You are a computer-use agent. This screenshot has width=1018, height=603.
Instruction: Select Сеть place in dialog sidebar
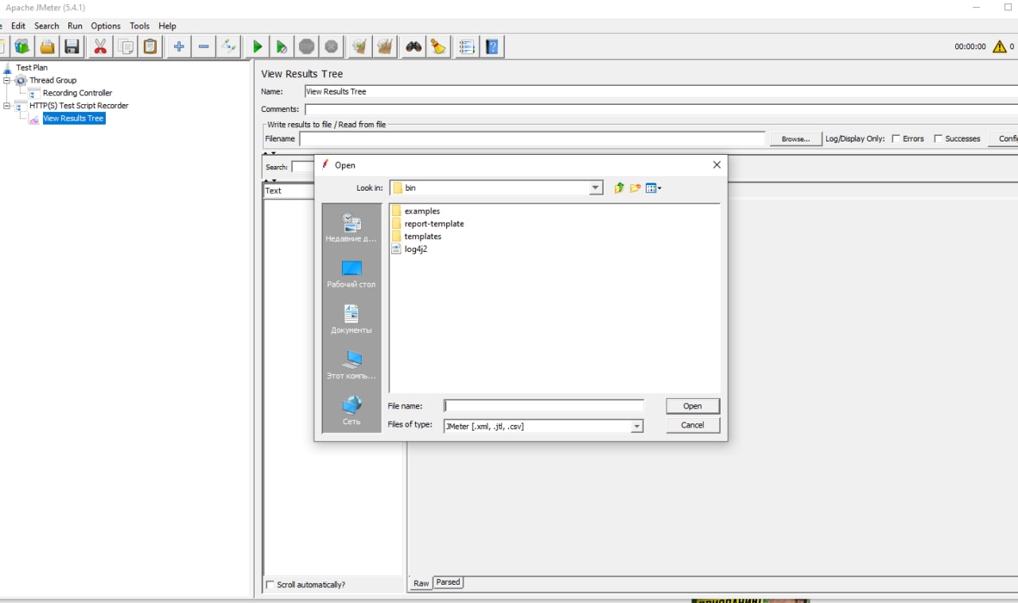pos(352,411)
